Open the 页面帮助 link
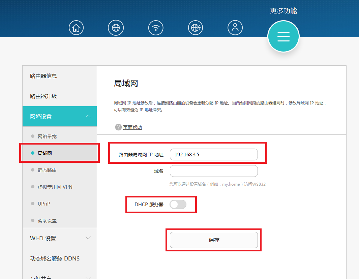359x279 pixels. (x=132, y=127)
